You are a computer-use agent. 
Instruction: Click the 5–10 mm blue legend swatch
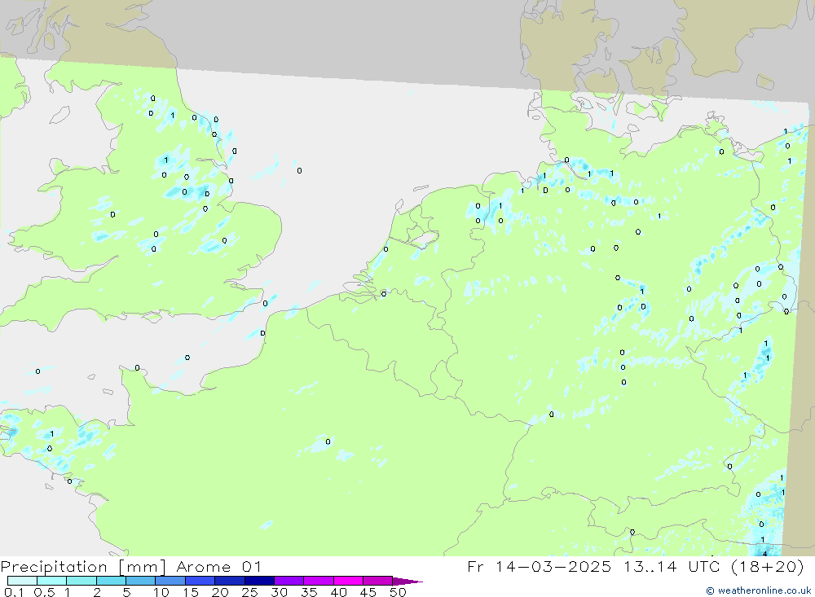pyautogui.click(x=141, y=581)
